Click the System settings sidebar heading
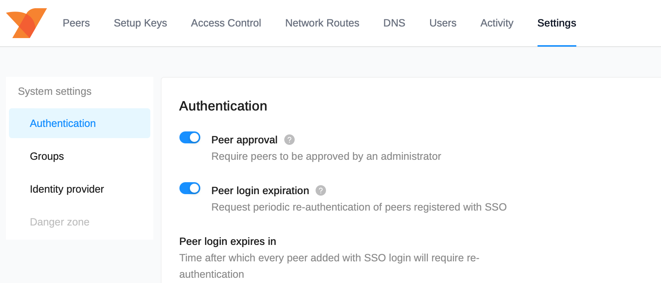The height and width of the screenshot is (283, 661). 55,91
